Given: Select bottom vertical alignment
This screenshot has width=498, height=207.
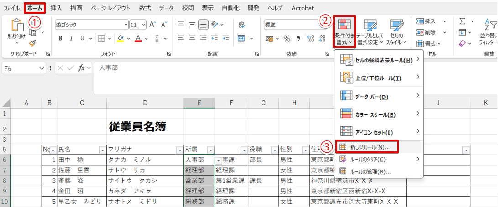Looking at the screenshot, I should click(x=203, y=25).
